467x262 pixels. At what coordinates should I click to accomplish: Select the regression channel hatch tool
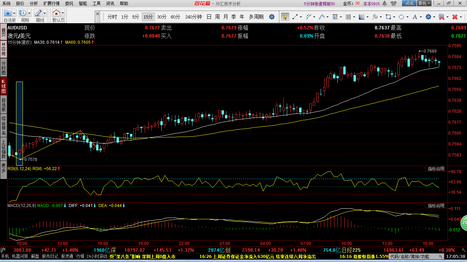coord(375,17)
